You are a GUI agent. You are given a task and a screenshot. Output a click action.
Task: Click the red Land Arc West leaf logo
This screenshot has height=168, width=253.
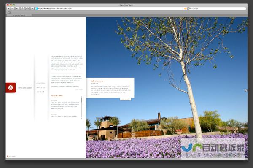point(11,87)
